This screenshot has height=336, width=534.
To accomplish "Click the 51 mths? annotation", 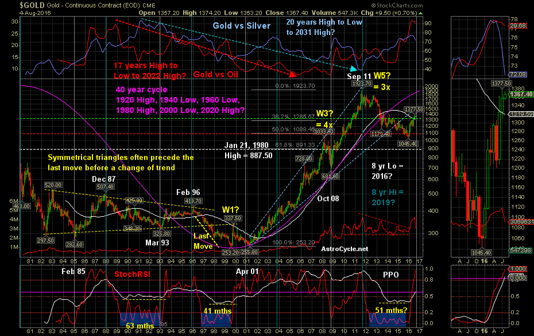I will click(391, 310).
